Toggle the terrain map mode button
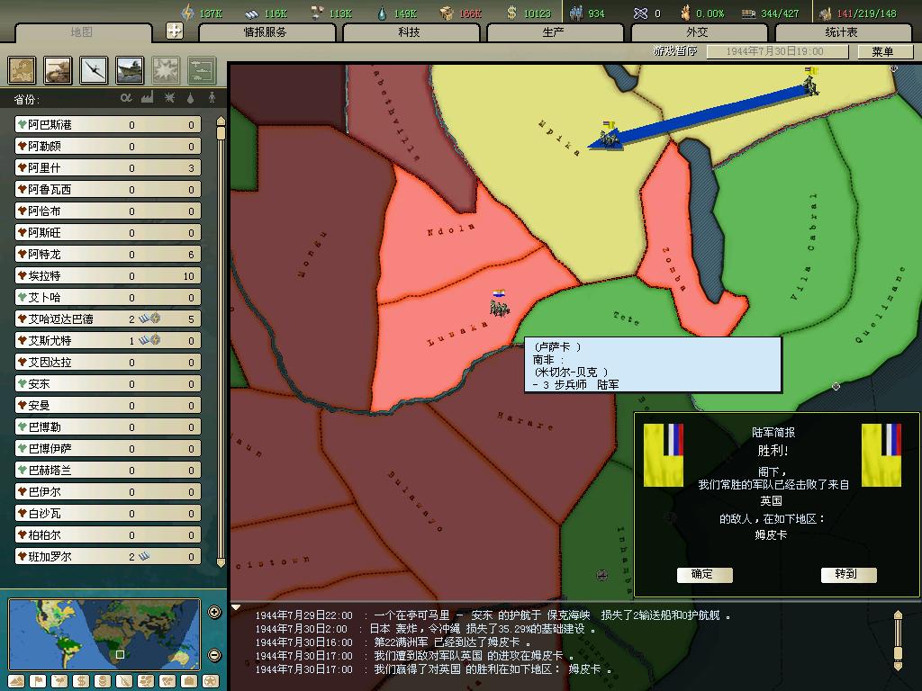 click(x=15, y=681)
